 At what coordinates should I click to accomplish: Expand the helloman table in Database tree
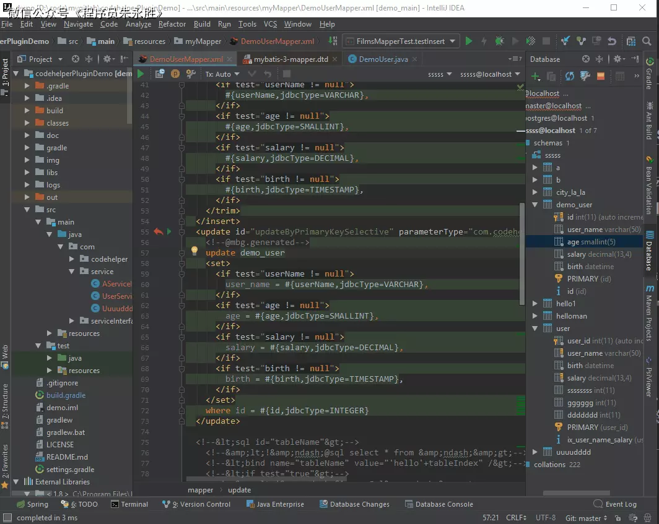click(535, 316)
